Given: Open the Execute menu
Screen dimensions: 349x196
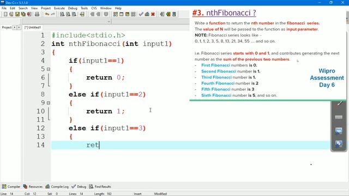Looking at the screenshot, I should [59, 8].
